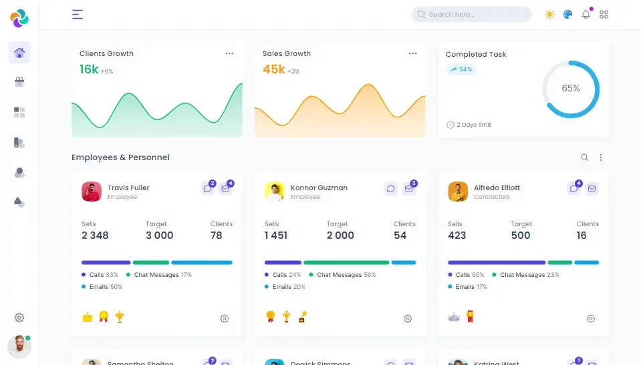
Task: Open Travis Fuller's emails
Action: click(225, 188)
